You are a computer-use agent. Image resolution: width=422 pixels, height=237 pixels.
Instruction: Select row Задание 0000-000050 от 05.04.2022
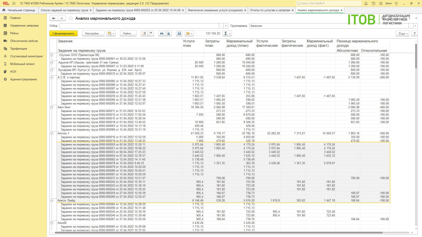(223, 144)
